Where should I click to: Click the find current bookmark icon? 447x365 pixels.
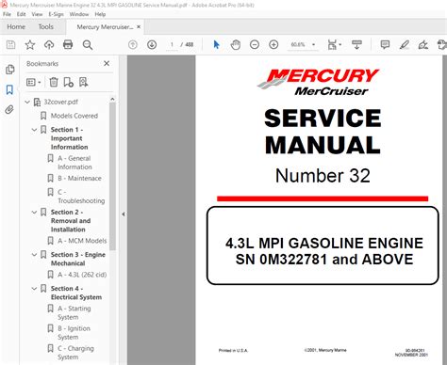coord(83,82)
